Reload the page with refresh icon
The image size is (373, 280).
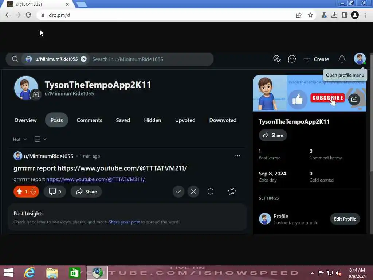(28, 15)
